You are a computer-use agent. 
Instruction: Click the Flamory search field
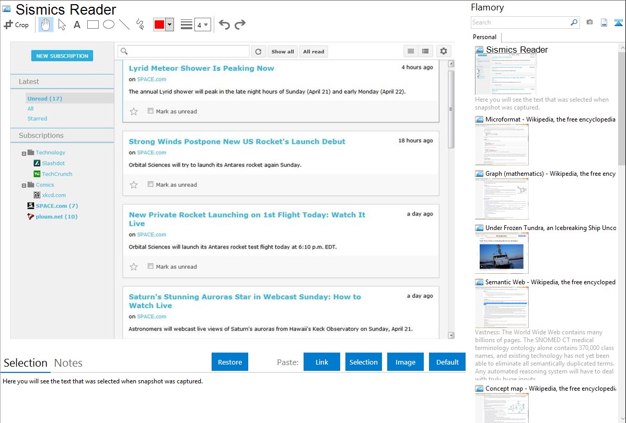tap(520, 22)
